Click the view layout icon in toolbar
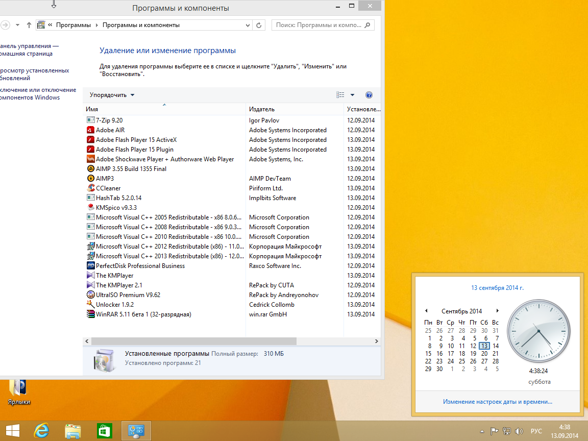Screen dimensions: 588x441 (340, 95)
